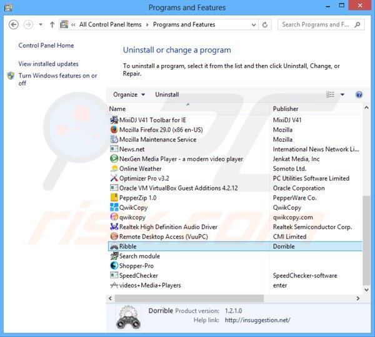
Task: Select Shopper-Pro program name
Action: 136,266
